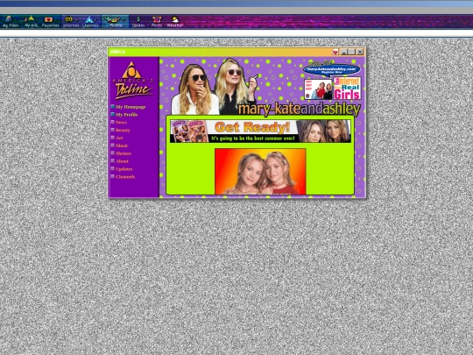Open the Updates sidebar link

tap(124, 169)
